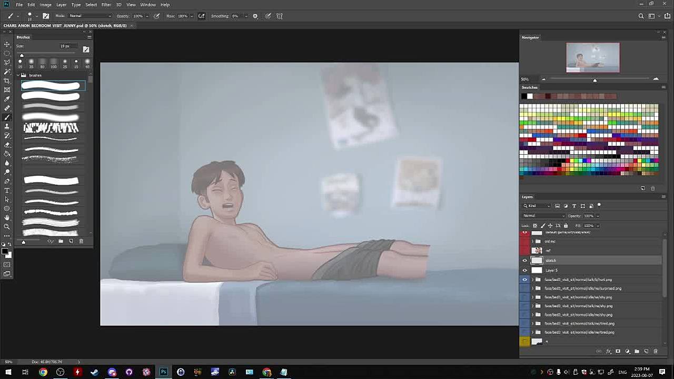Open the Layer menu

61,5
